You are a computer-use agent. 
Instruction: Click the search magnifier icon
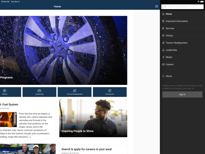pos(165,7)
